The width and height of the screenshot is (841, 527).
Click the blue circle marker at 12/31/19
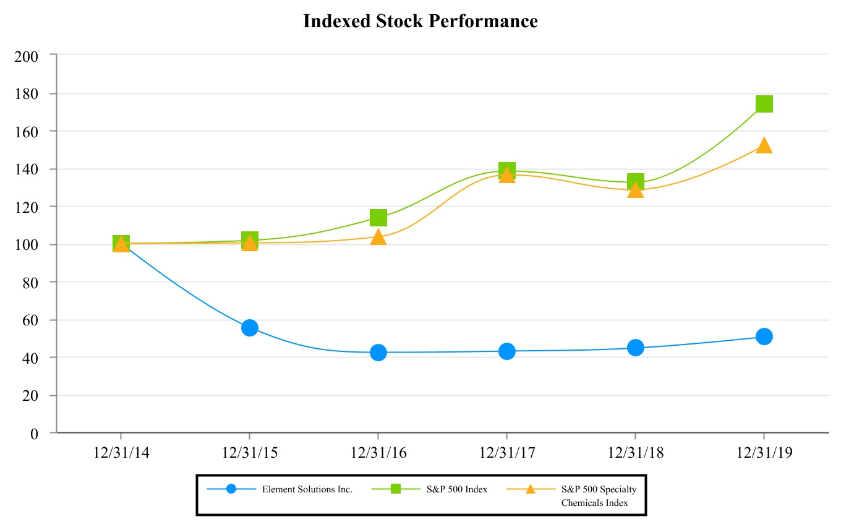(x=764, y=336)
